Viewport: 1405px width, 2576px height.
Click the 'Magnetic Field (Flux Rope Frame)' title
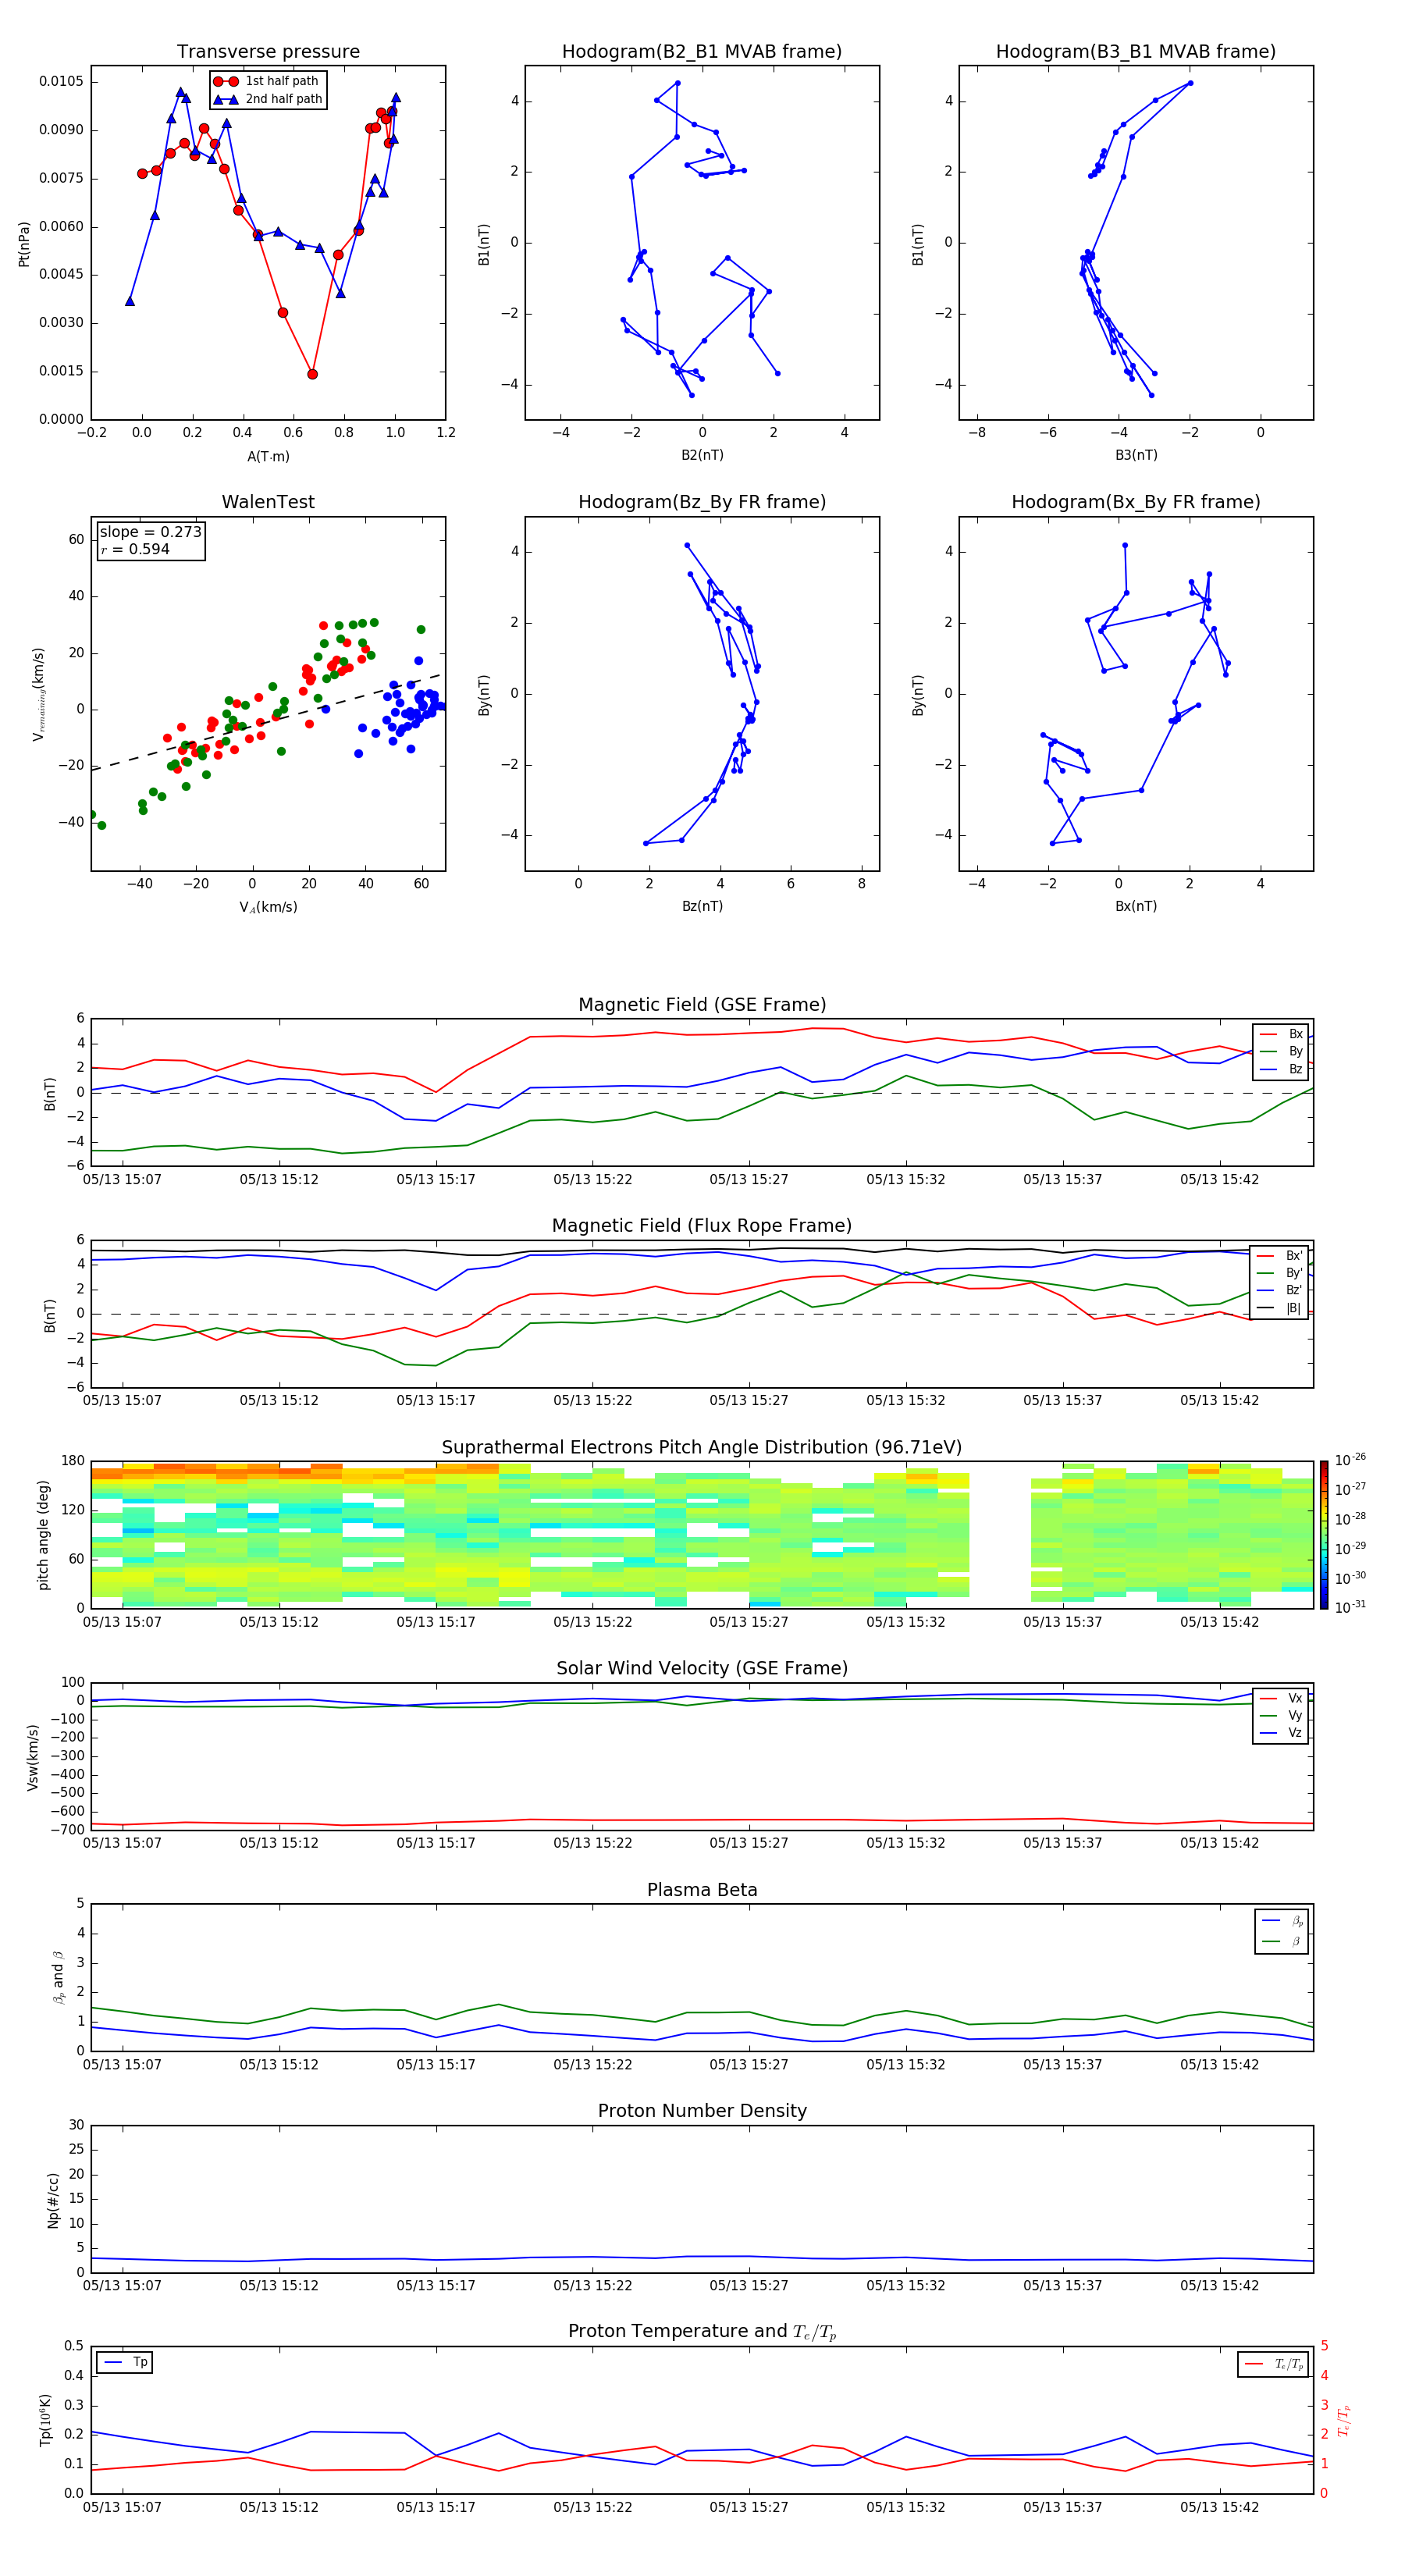click(x=702, y=1226)
